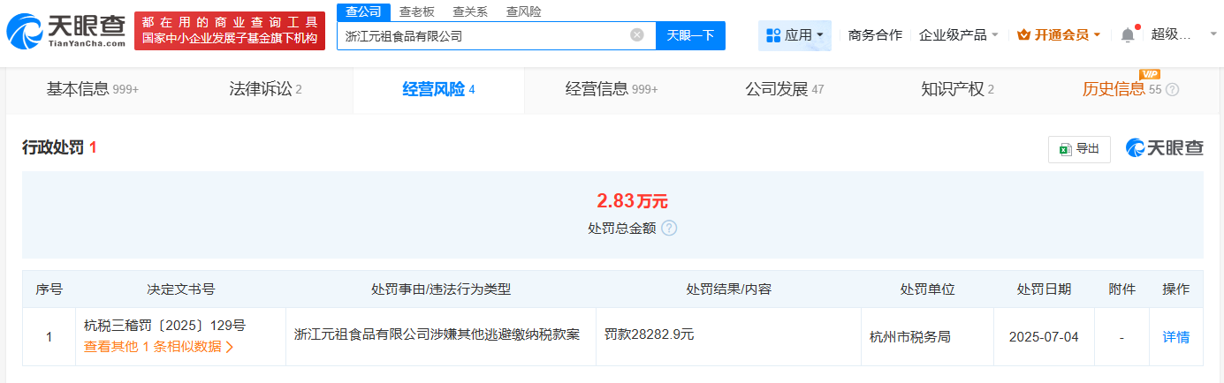
Task: Clear the search field with the X icon
Action: pyautogui.click(x=637, y=35)
